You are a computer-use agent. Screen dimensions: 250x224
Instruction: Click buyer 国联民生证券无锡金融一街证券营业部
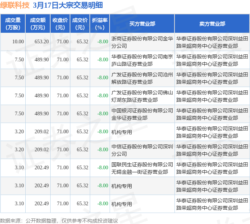tap(142, 168)
